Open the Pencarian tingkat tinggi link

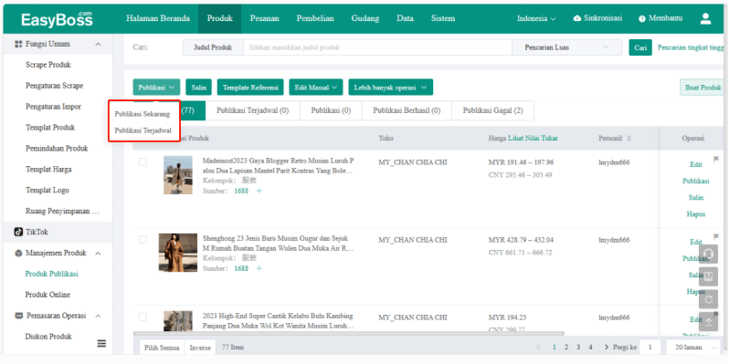[x=691, y=47]
